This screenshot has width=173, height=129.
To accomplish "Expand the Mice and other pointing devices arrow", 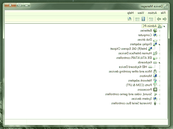I will click(x=159, y=72).
